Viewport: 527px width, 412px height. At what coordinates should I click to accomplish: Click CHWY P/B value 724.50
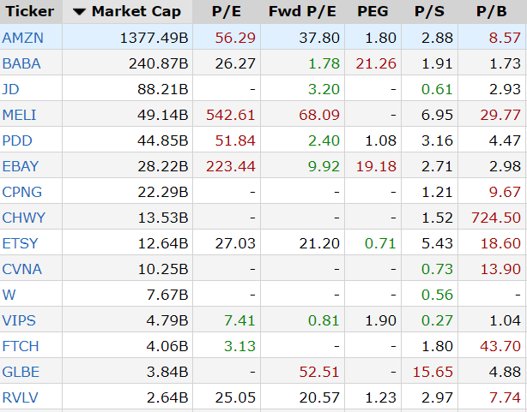tap(496, 218)
